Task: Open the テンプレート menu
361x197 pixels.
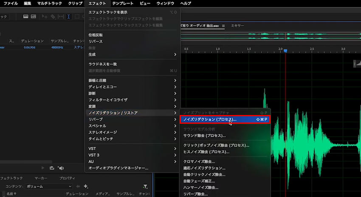Action: pos(123,3)
